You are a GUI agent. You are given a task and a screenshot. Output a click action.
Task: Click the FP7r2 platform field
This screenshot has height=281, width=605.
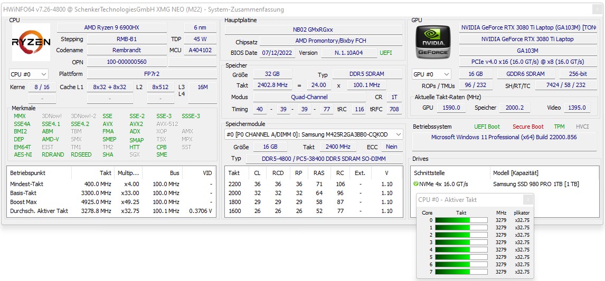tap(152, 74)
